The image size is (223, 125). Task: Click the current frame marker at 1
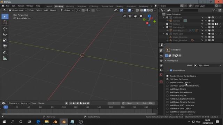[x=6, y=107]
